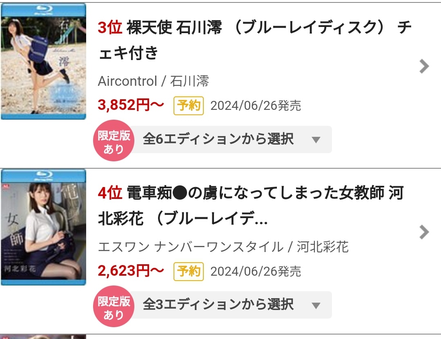Open the 3位 product title link
Viewport: 441px width, 339px height.
click(x=254, y=40)
